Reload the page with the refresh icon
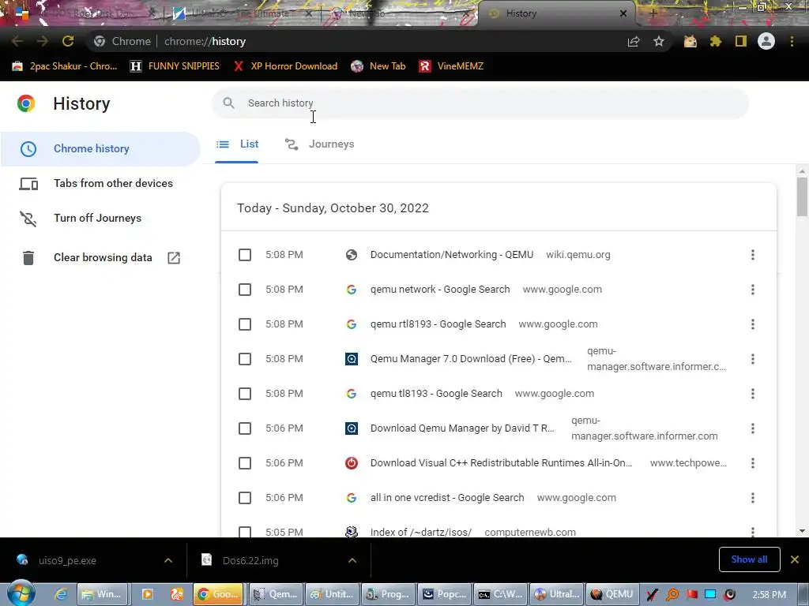The image size is (809, 606). tap(68, 41)
